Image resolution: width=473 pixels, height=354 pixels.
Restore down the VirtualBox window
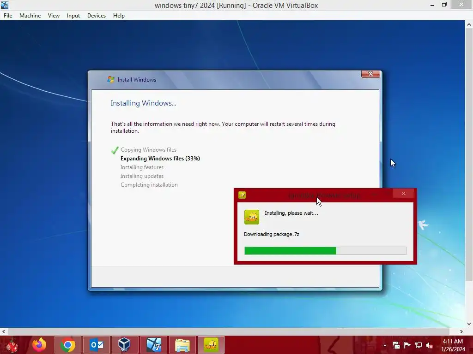(x=444, y=5)
